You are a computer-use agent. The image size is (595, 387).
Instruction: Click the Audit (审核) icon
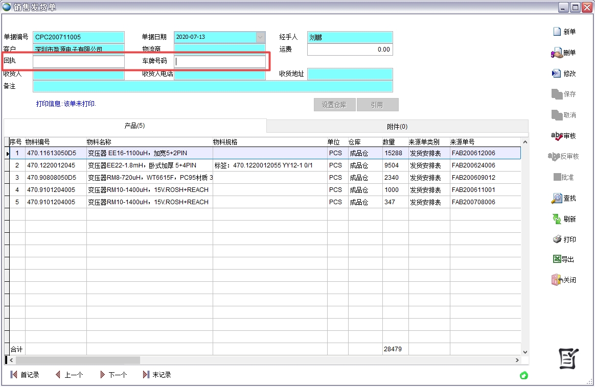(x=556, y=136)
